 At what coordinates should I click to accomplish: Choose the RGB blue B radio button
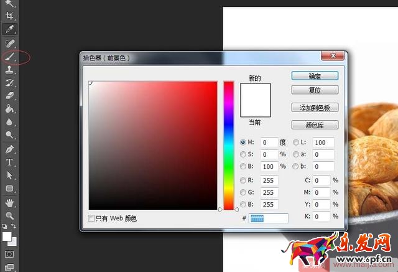tap(243, 204)
